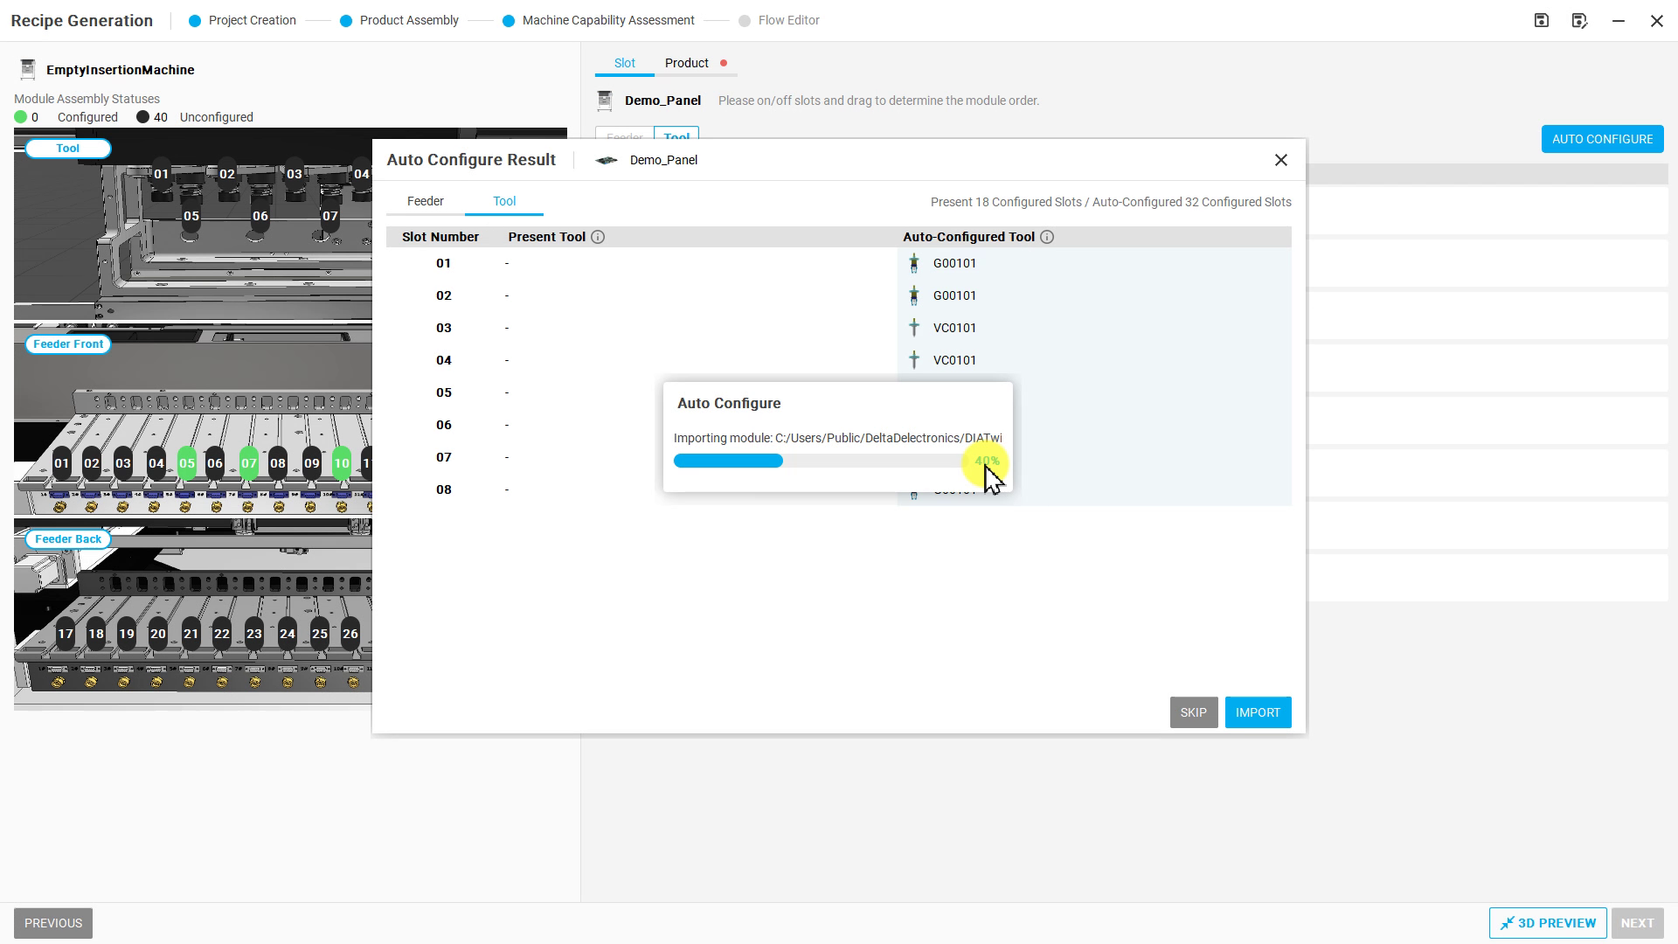Toggle green feeder front slot 05

[187, 464]
